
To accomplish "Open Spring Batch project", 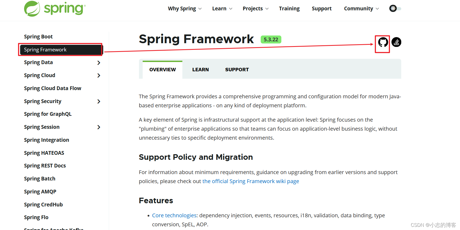I will [x=40, y=179].
